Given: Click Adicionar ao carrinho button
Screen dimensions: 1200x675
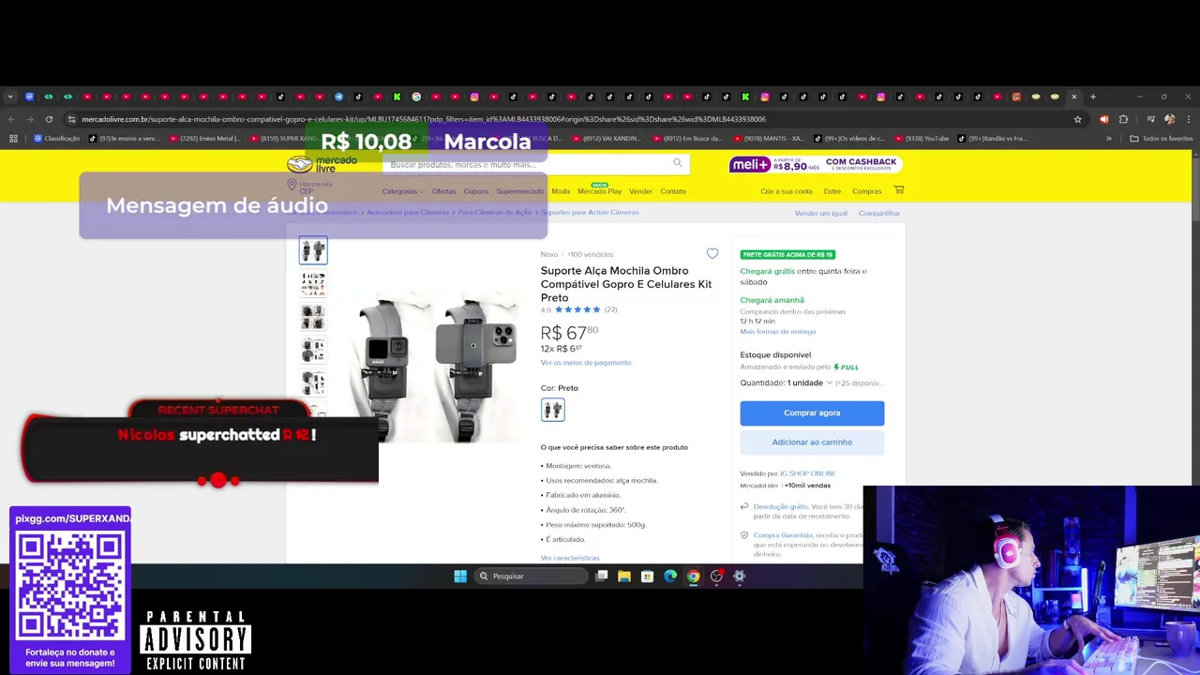Looking at the screenshot, I should [x=812, y=442].
